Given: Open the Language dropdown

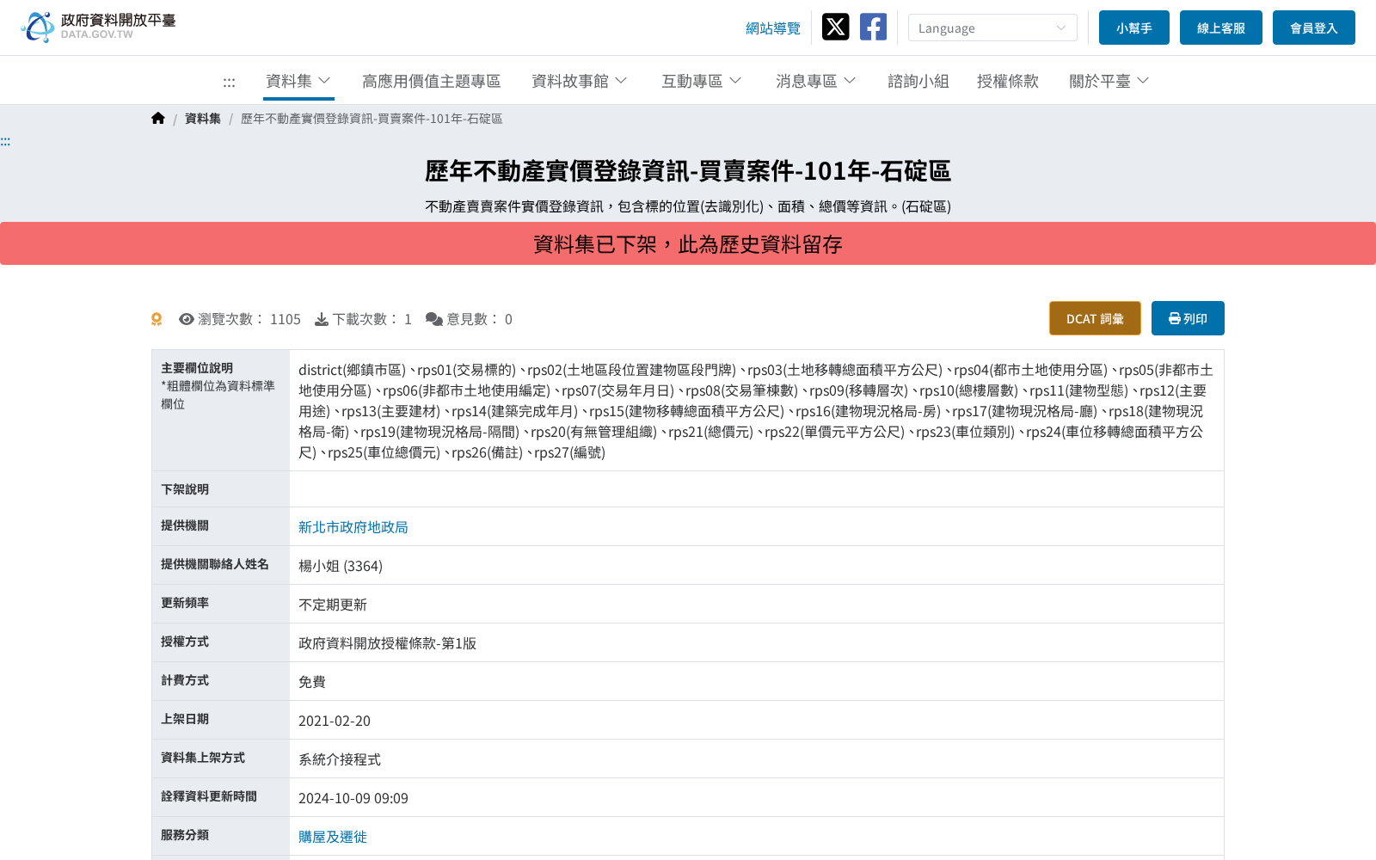Looking at the screenshot, I should click(992, 28).
